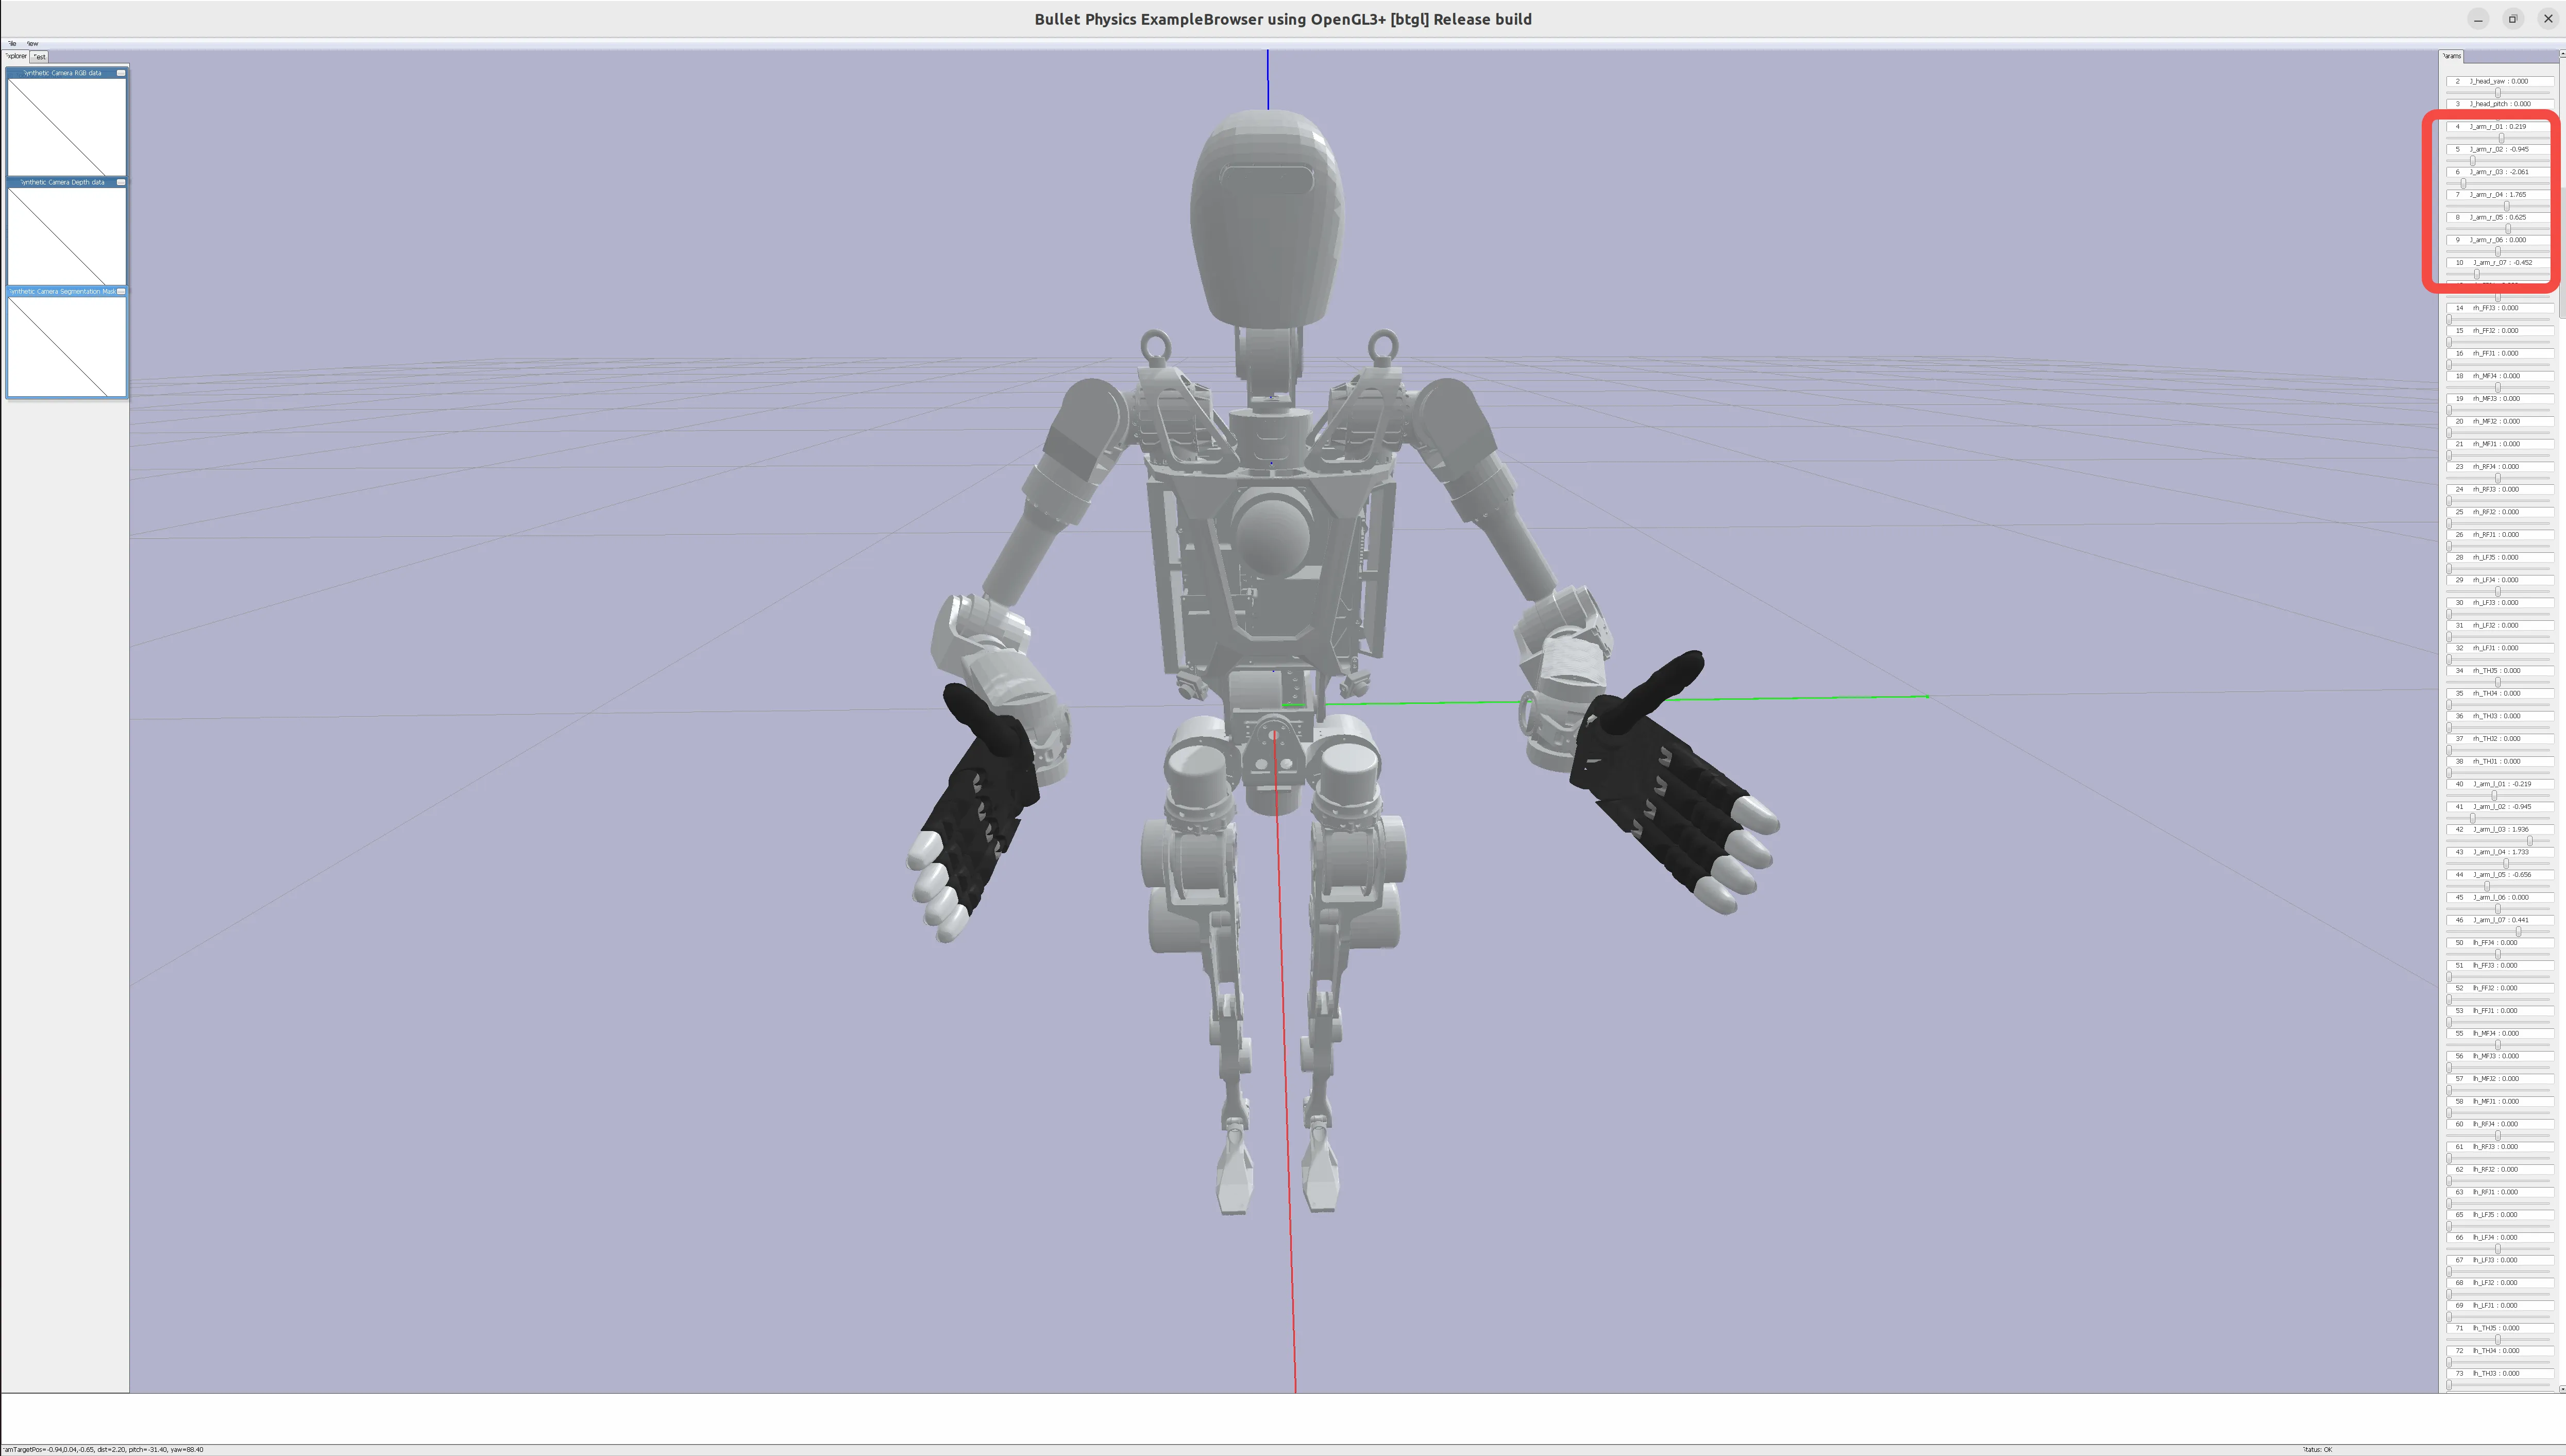Click the J_arm_l_01 slider handle
Screen dimensions: 2566x1456
coord(2493,795)
